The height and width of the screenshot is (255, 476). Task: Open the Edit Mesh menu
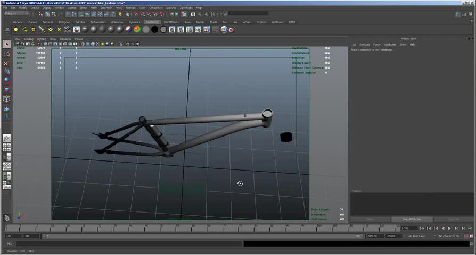click(x=106, y=8)
